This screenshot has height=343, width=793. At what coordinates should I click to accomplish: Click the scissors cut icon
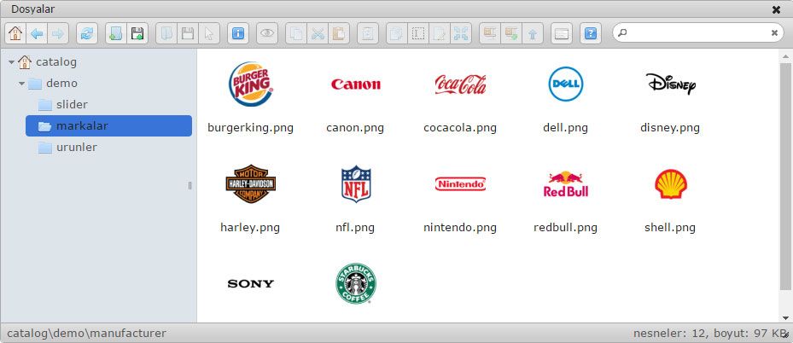pos(318,34)
